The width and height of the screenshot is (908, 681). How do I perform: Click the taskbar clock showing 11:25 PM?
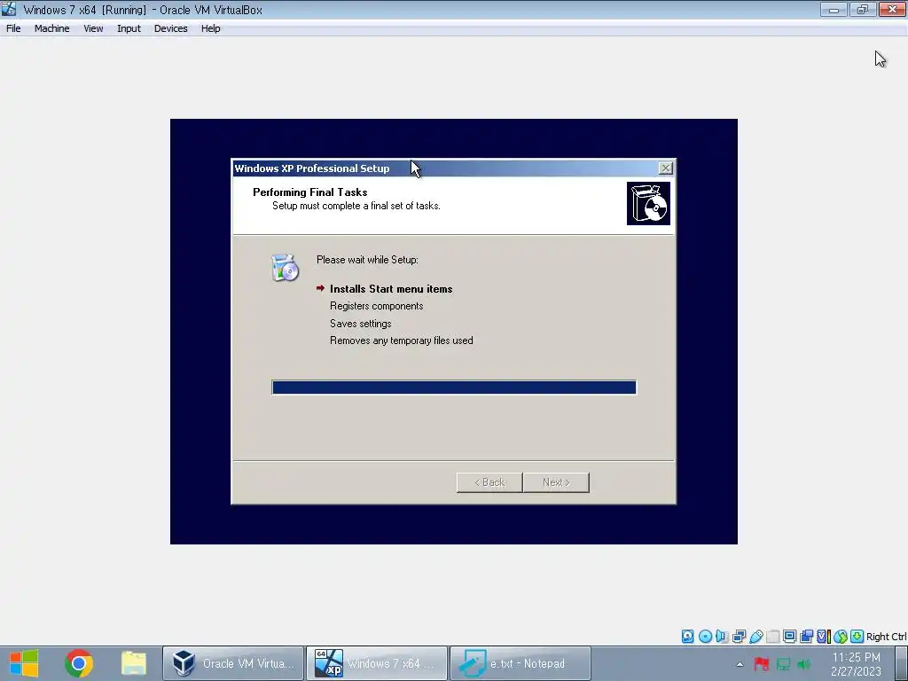click(856, 663)
